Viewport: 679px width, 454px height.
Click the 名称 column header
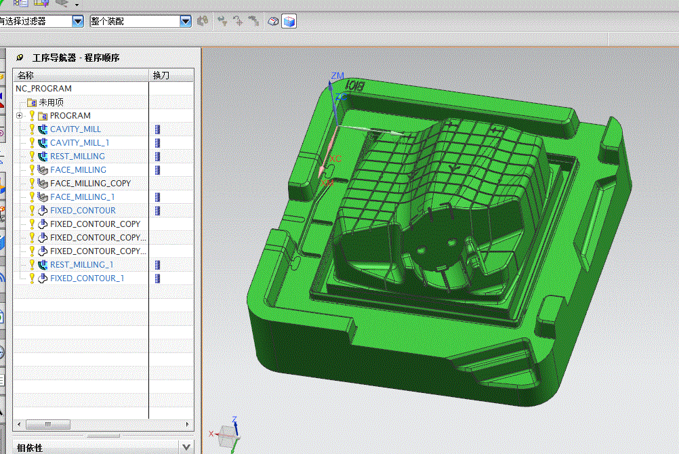(x=81, y=75)
